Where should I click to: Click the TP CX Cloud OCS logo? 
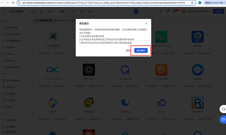click(x=53, y=70)
